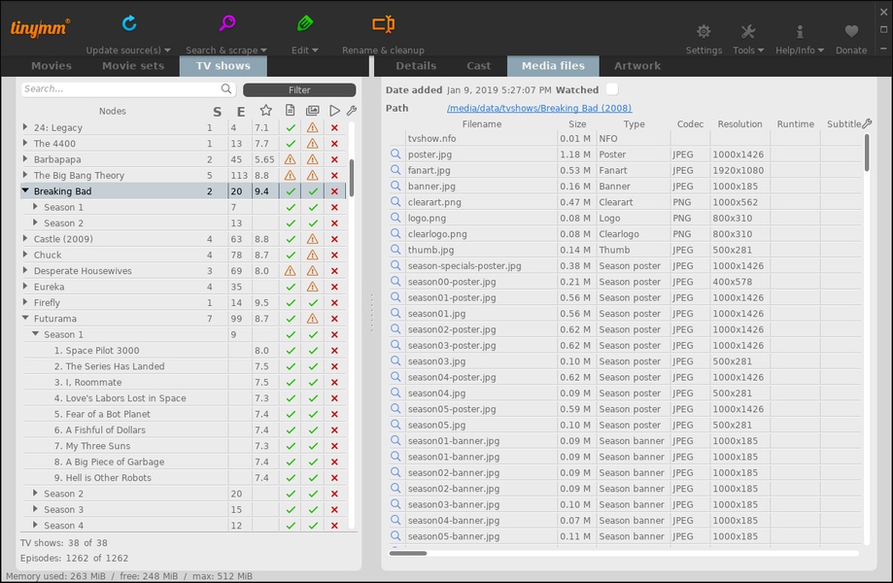This screenshot has width=893, height=583.
Task: Click the search magnifier in search box
Action: coord(226,88)
